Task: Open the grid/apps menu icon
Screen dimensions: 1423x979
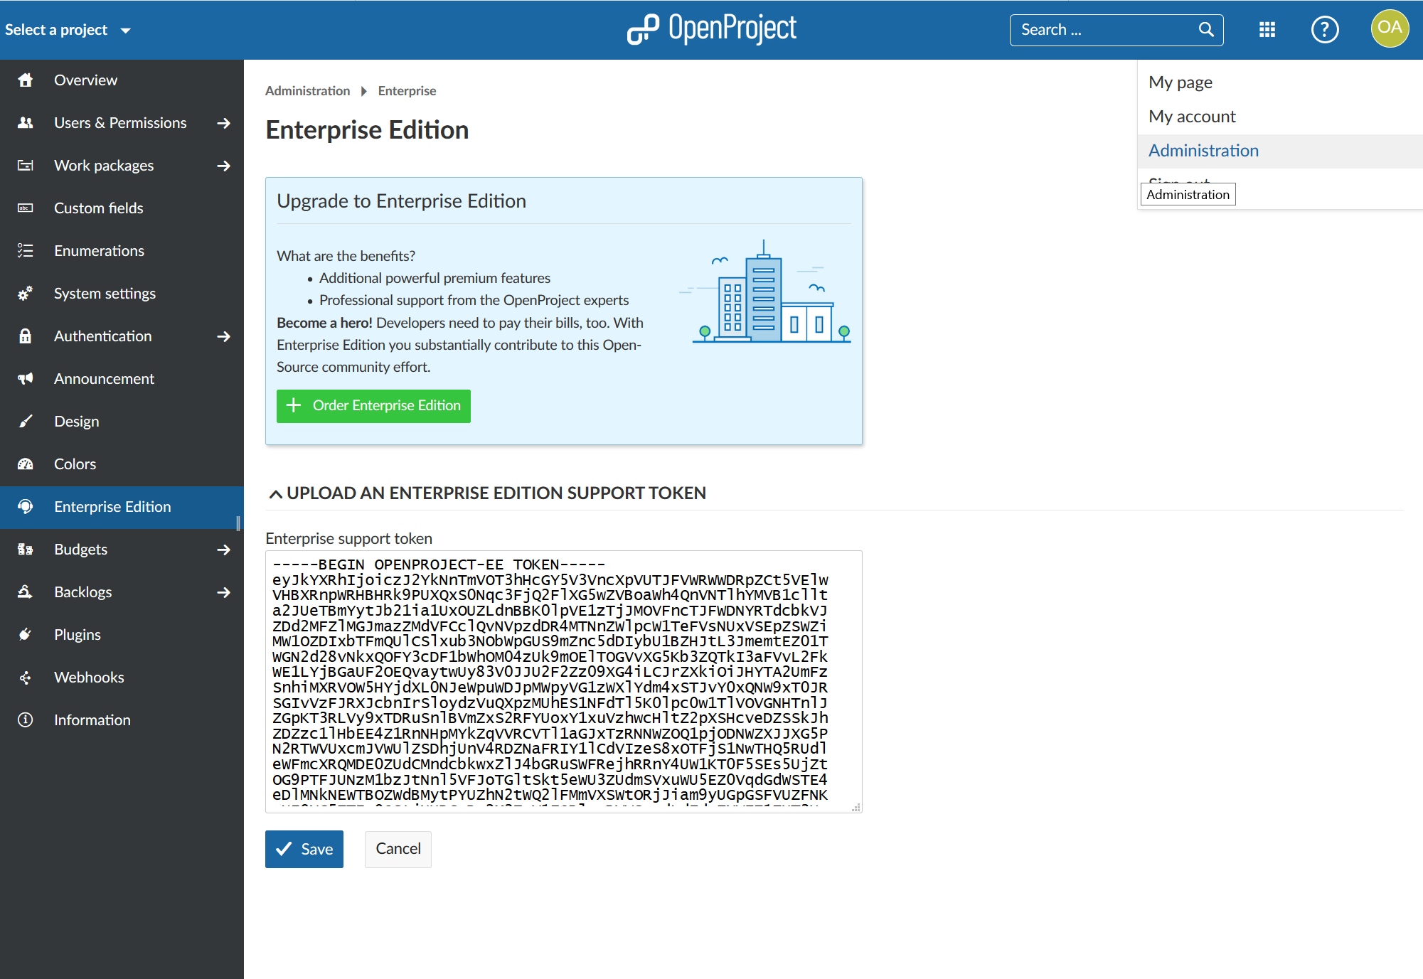Action: pos(1269,29)
